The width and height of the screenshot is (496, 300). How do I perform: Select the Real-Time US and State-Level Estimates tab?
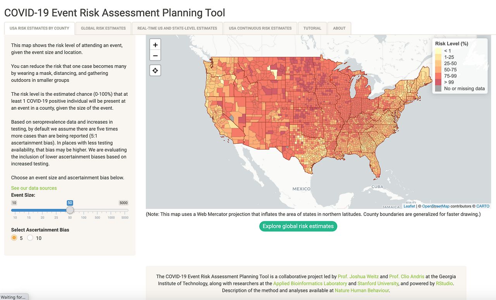click(177, 28)
